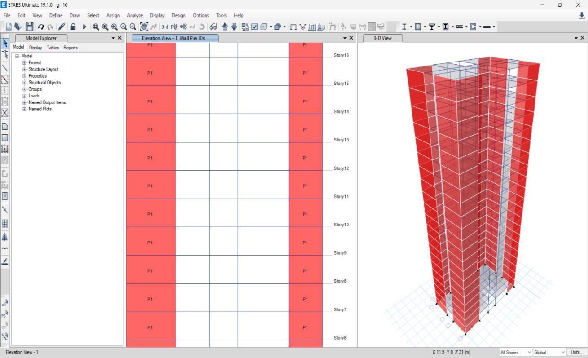
Task: Move down in list arrow
Action: click(x=234, y=27)
